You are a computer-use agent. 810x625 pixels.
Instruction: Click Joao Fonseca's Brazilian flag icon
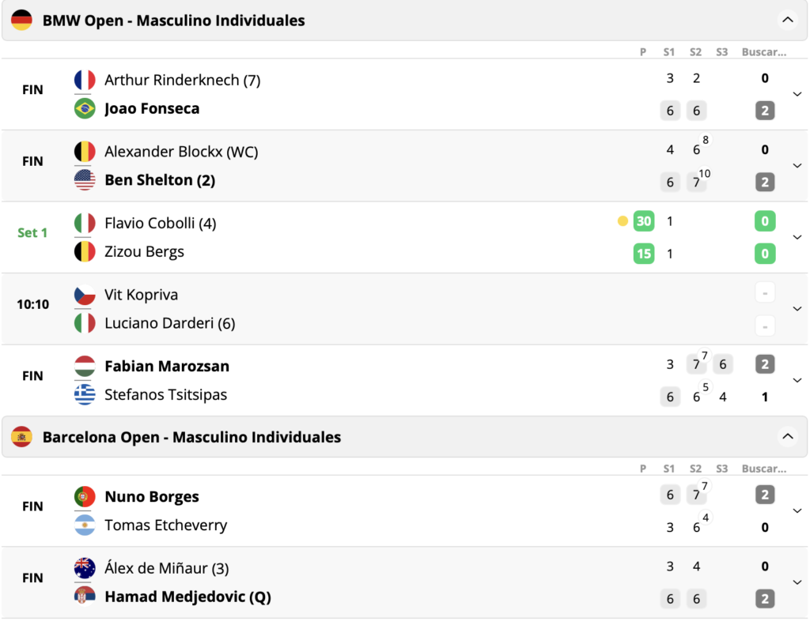[85, 109]
